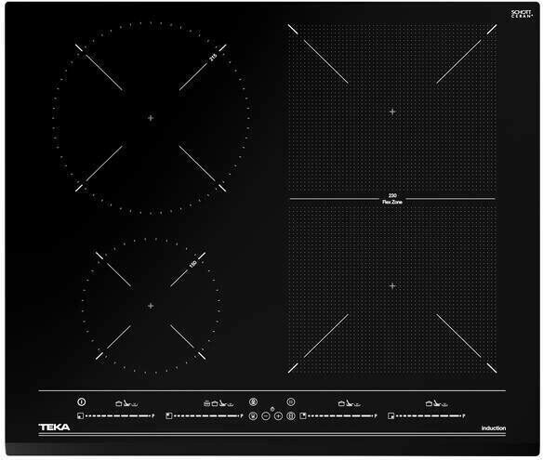This screenshot has width=543, height=460.
Task: Set power on the second slider bar
Action: tap(206, 415)
